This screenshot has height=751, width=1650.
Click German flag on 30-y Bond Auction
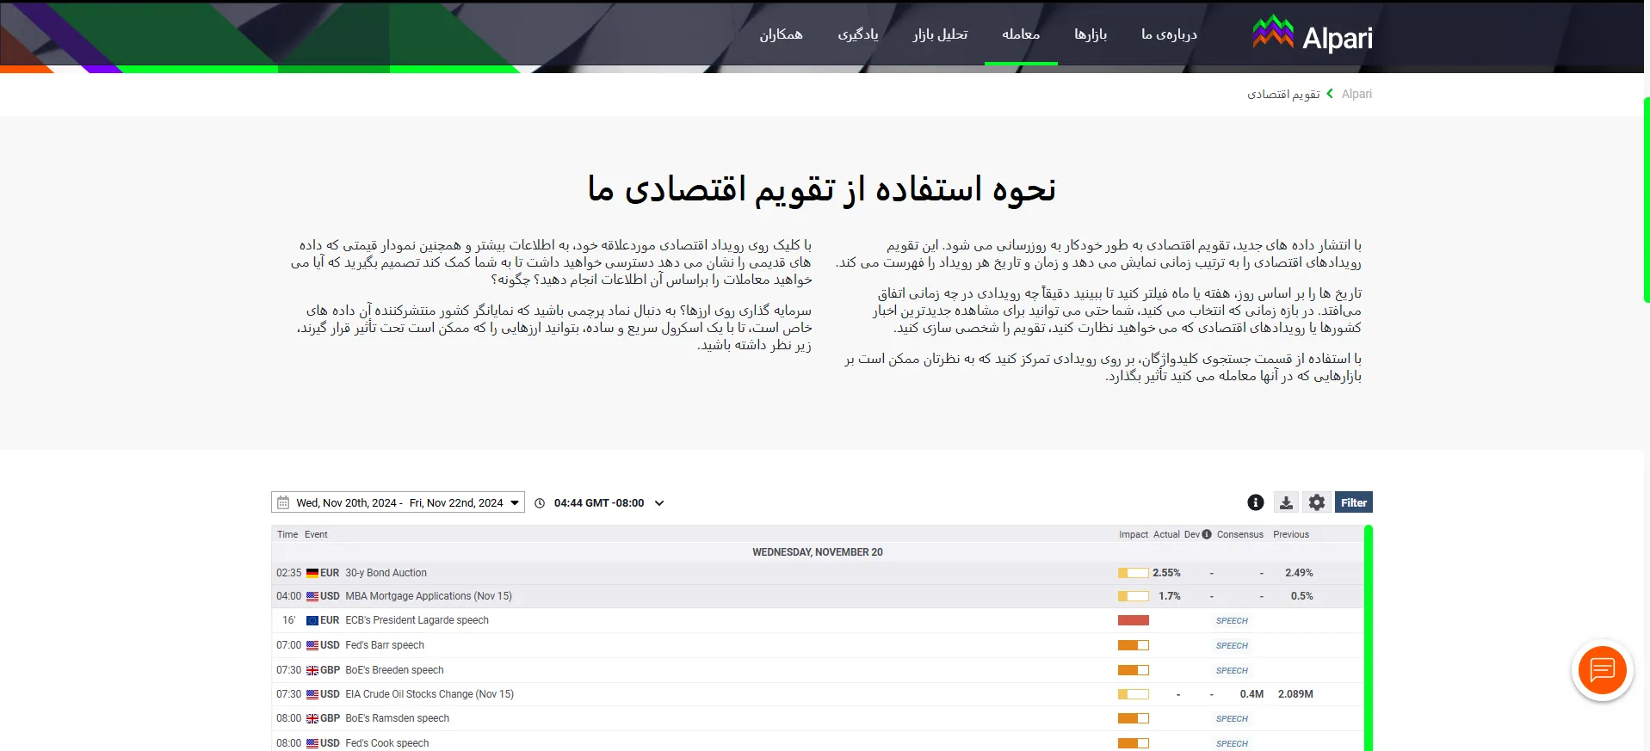312,573
